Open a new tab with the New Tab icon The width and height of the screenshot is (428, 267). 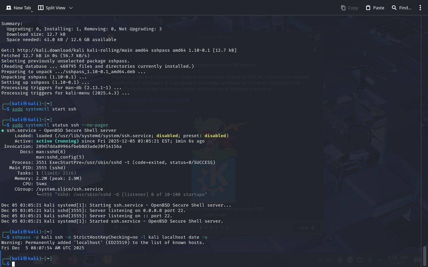coord(9,8)
